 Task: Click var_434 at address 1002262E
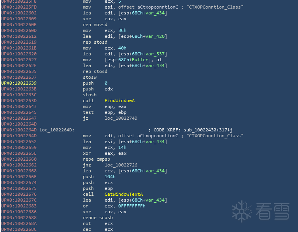tap(155, 66)
